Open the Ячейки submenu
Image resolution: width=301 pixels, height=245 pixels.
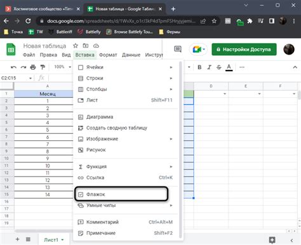coord(126,67)
